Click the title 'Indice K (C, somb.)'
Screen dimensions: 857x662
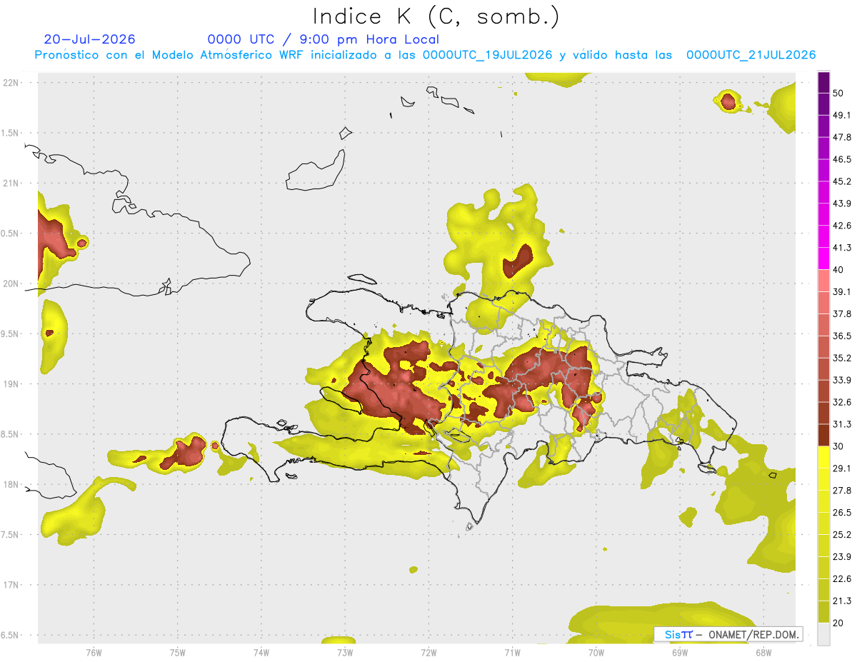(x=436, y=16)
